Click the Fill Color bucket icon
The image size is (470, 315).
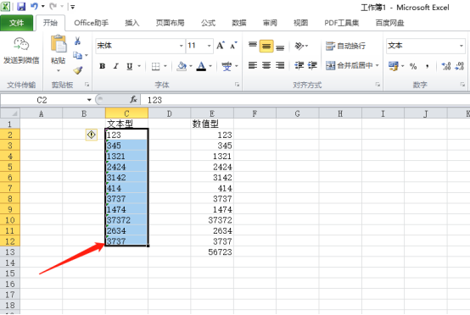pyautogui.click(x=182, y=66)
